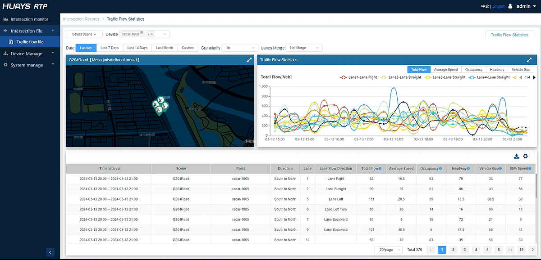This screenshot has height=260, width=541.
Task: Open the Select Scene dropdown
Action: coord(84,34)
